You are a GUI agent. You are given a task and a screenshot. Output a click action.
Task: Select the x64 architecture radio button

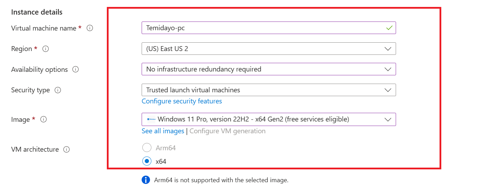pyautogui.click(x=147, y=161)
